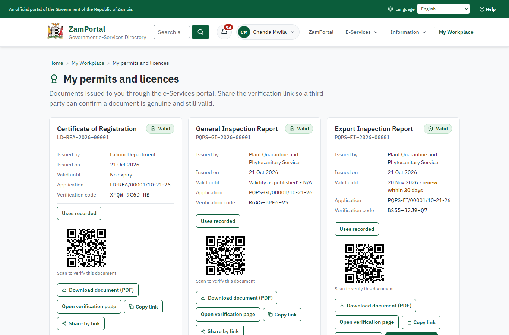Share Certificate of Registration by link
Viewport: 509px width, 335px height.
pyautogui.click(x=81, y=323)
